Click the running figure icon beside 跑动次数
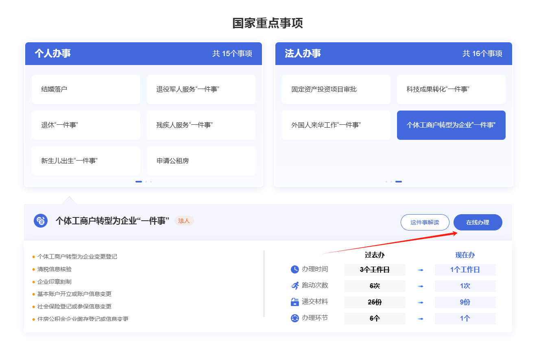This screenshot has height=341, width=541. (295, 286)
